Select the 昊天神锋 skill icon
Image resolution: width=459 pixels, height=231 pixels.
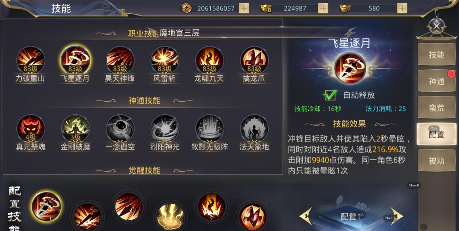[120, 60]
